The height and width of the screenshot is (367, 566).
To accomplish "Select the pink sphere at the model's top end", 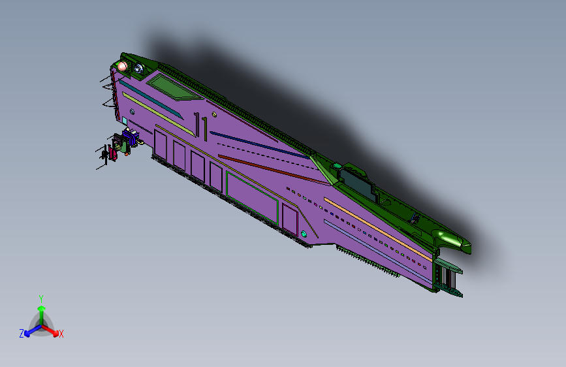I will point(123,66).
